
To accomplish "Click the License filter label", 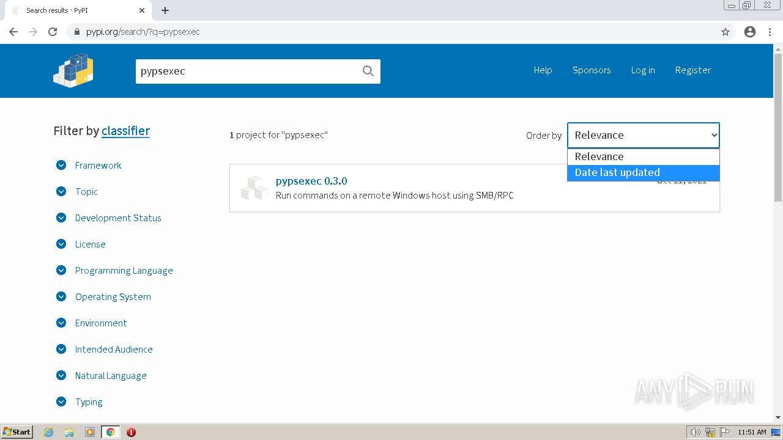I will pyautogui.click(x=90, y=244).
